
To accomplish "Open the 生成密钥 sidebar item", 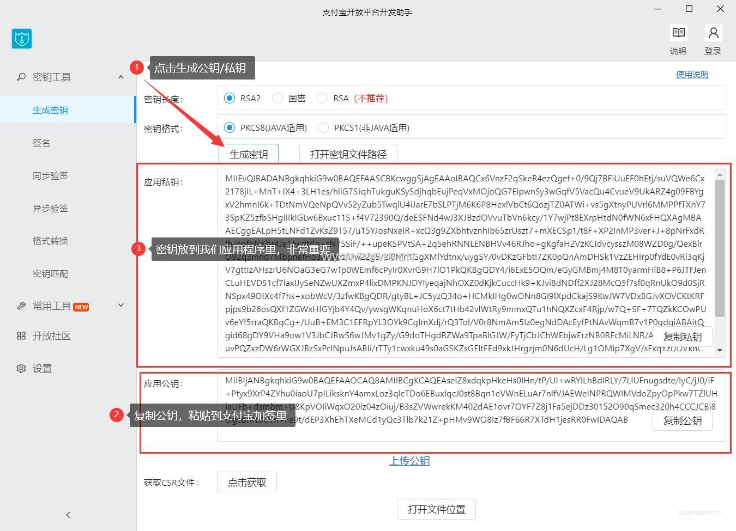I will 67,110.
